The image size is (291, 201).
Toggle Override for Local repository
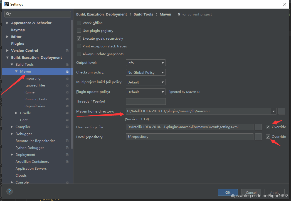[x=268, y=136]
